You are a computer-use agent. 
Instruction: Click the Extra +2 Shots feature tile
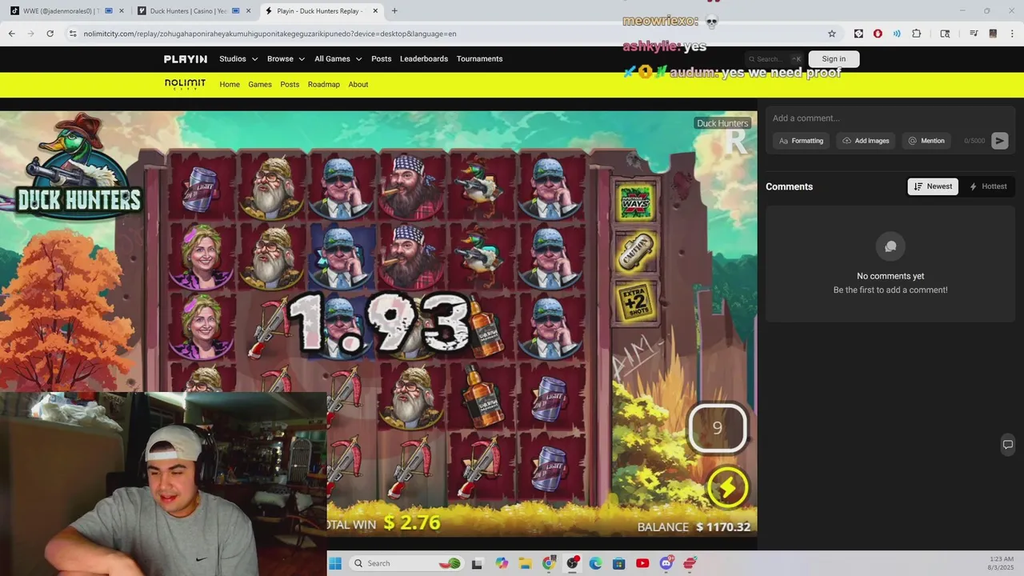click(636, 302)
